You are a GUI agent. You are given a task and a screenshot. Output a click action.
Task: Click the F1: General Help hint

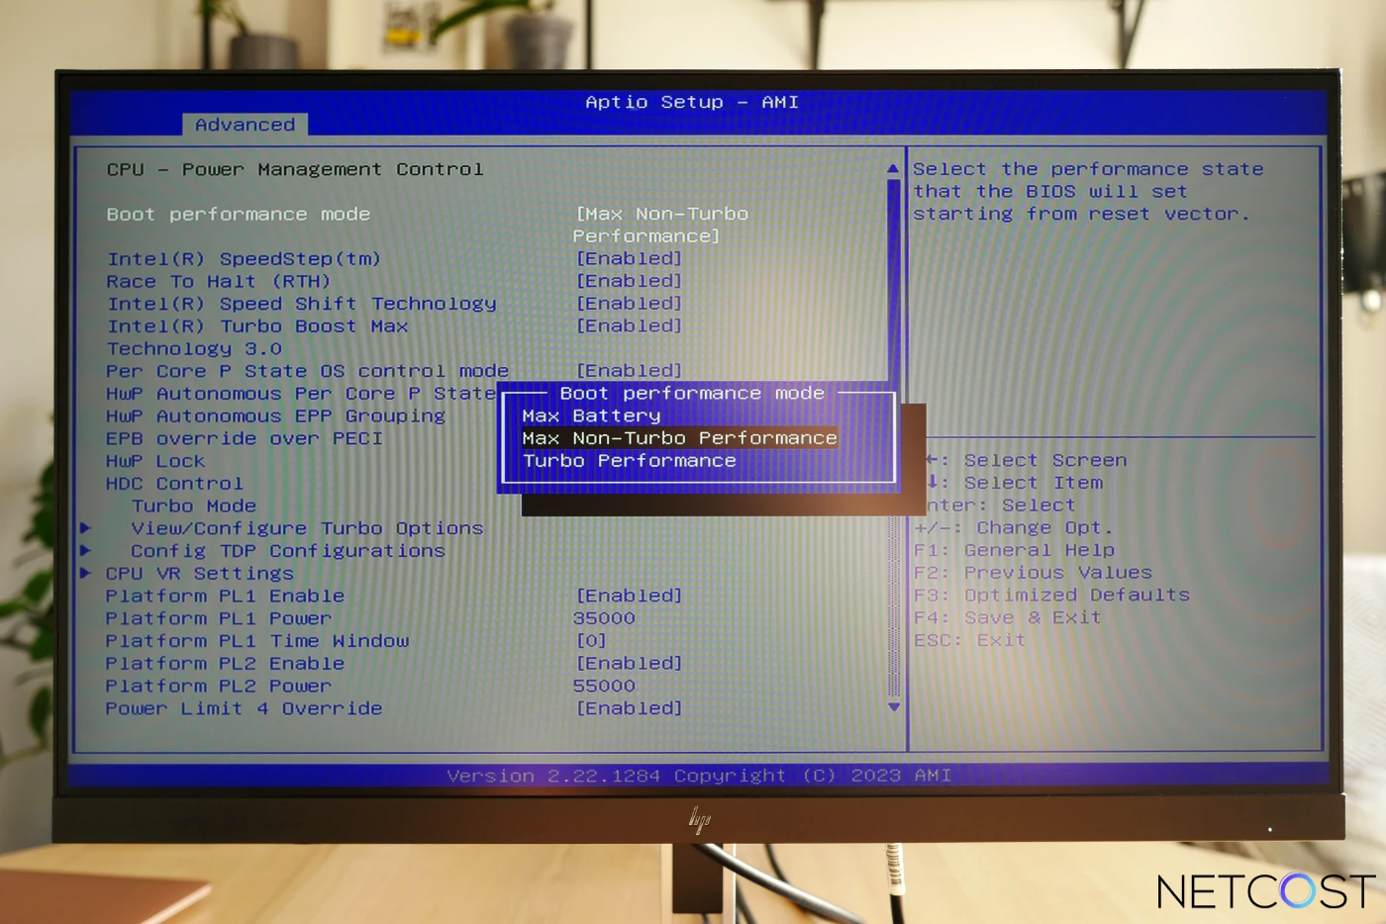[x=1014, y=550]
